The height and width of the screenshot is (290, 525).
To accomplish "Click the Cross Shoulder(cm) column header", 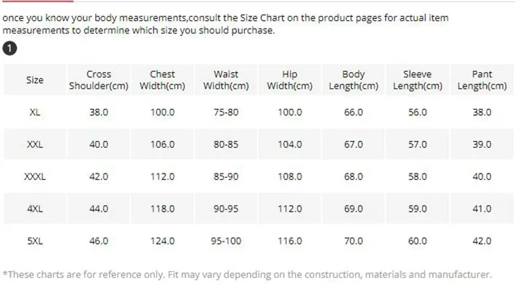I will click(x=99, y=79).
